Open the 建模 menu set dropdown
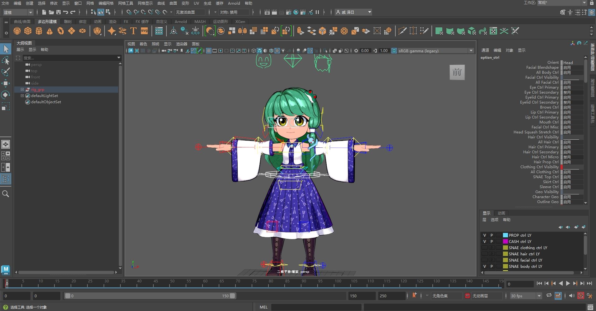Image resolution: width=596 pixels, height=311 pixels. click(x=18, y=12)
